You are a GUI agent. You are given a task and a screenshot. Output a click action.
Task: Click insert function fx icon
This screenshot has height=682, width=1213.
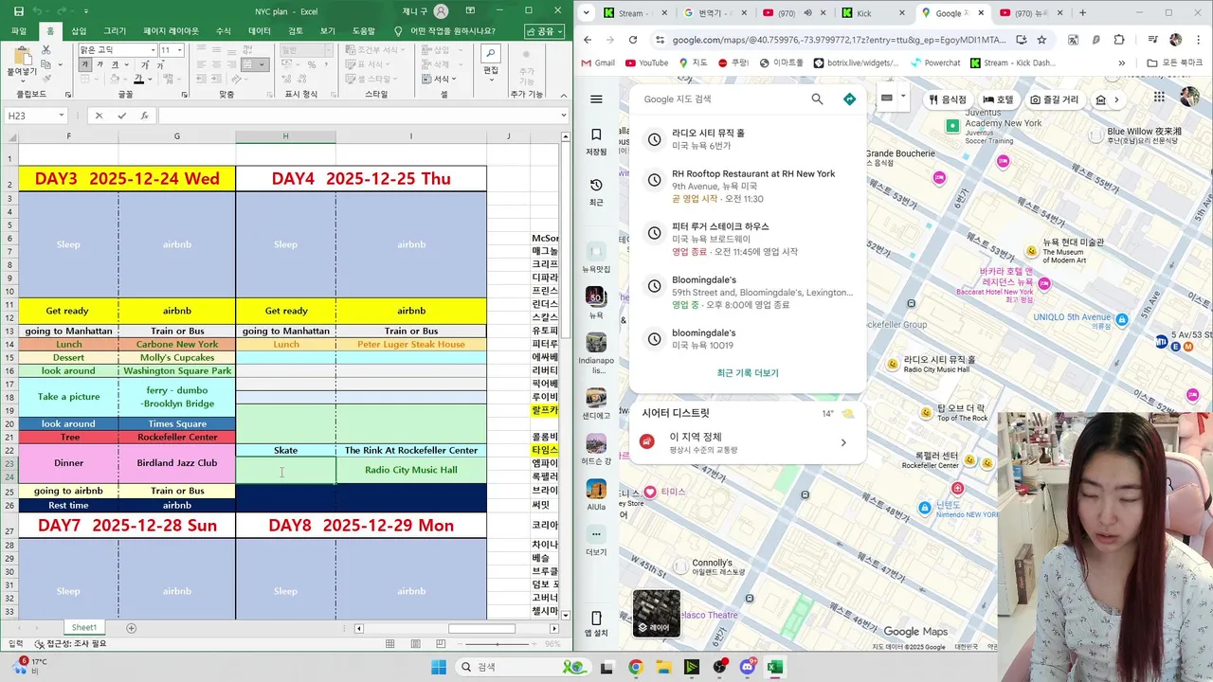coord(144,116)
